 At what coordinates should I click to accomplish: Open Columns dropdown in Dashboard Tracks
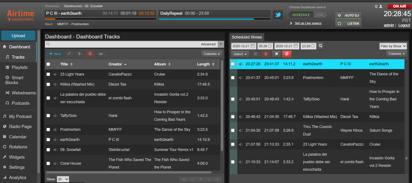(x=212, y=54)
